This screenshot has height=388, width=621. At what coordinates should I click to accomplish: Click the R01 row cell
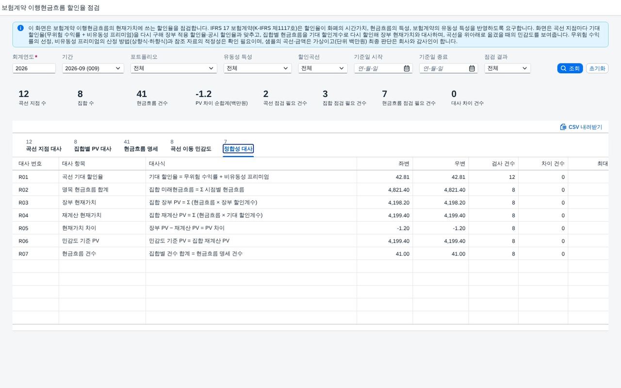pyautogui.click(x=35, y=177)
